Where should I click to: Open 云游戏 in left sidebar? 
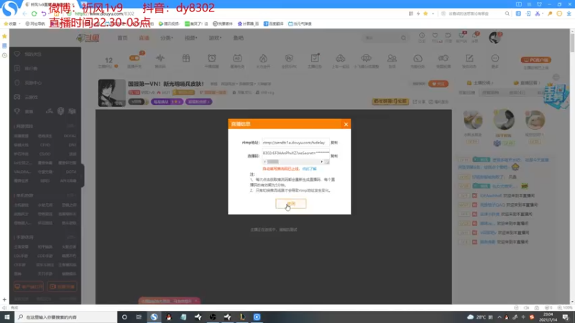point(31,97)
